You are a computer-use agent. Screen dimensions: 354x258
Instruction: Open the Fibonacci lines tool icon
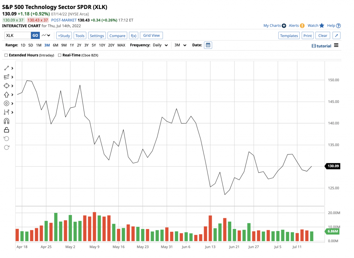pyautogui.click(x=7, y=77)
